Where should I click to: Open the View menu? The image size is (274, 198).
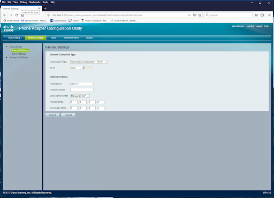click(16, 2)
